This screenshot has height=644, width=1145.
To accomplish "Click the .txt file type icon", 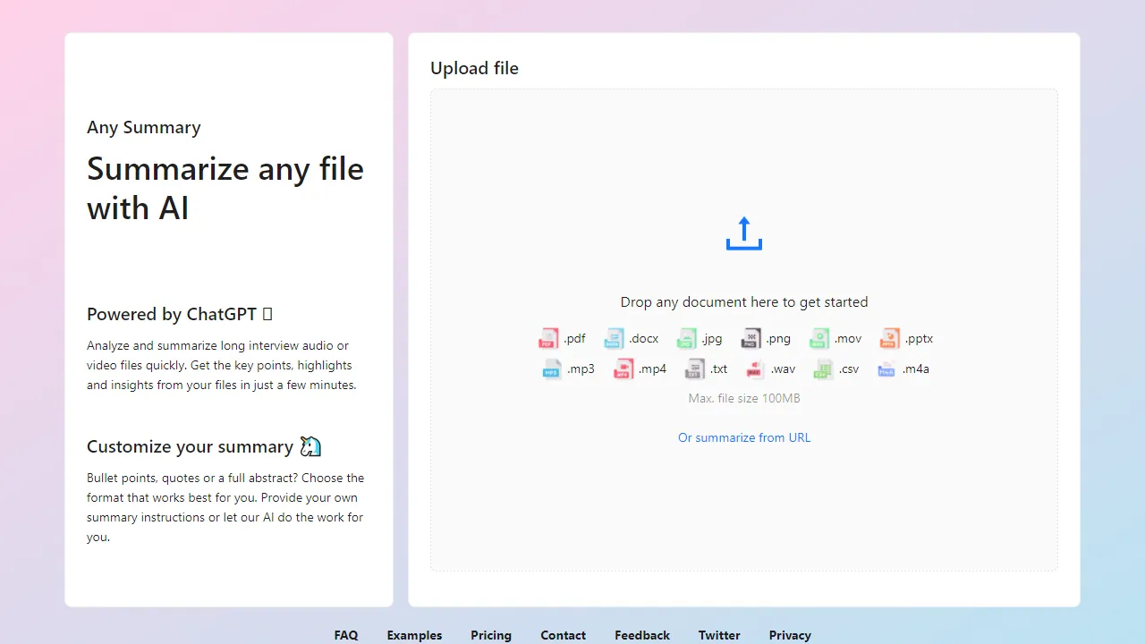I will click(x=695, y=369).
